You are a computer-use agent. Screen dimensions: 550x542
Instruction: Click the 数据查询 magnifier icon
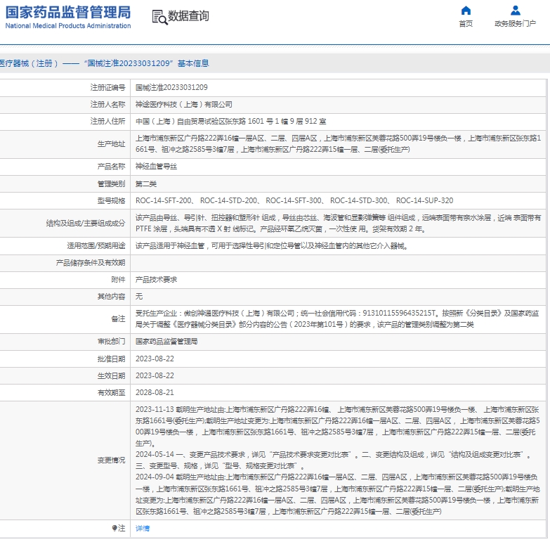click(159, 17)
